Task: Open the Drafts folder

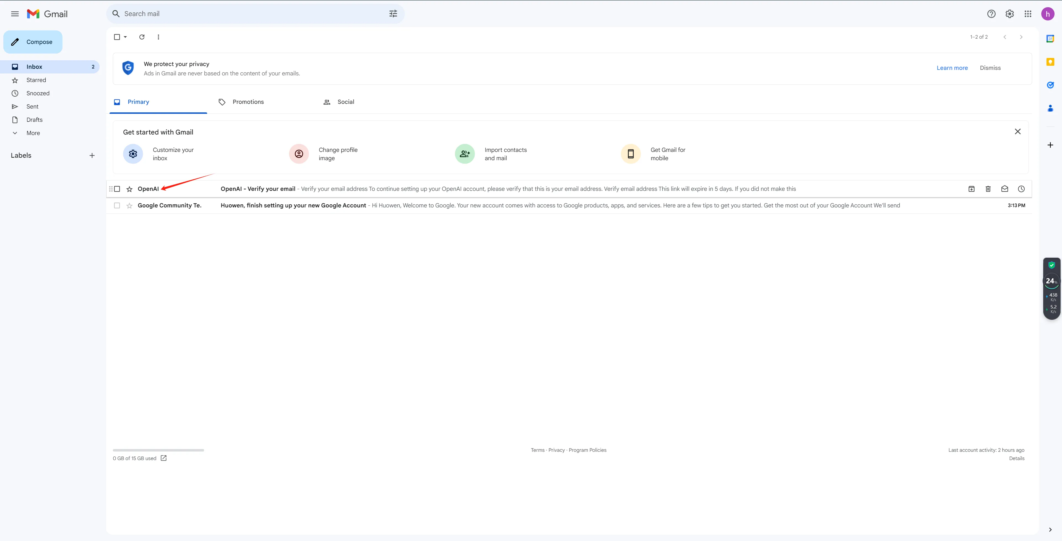Action: [x=50, y=120]
